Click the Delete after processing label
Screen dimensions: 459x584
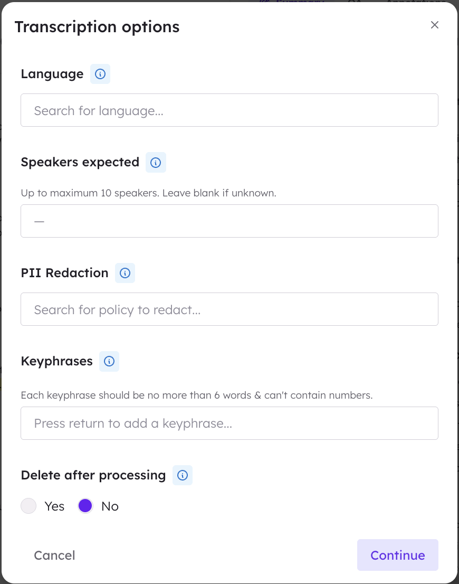point(93,475)
